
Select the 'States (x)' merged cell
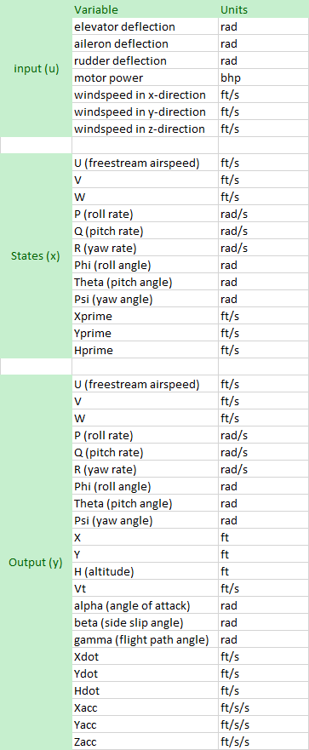(36, 256)
